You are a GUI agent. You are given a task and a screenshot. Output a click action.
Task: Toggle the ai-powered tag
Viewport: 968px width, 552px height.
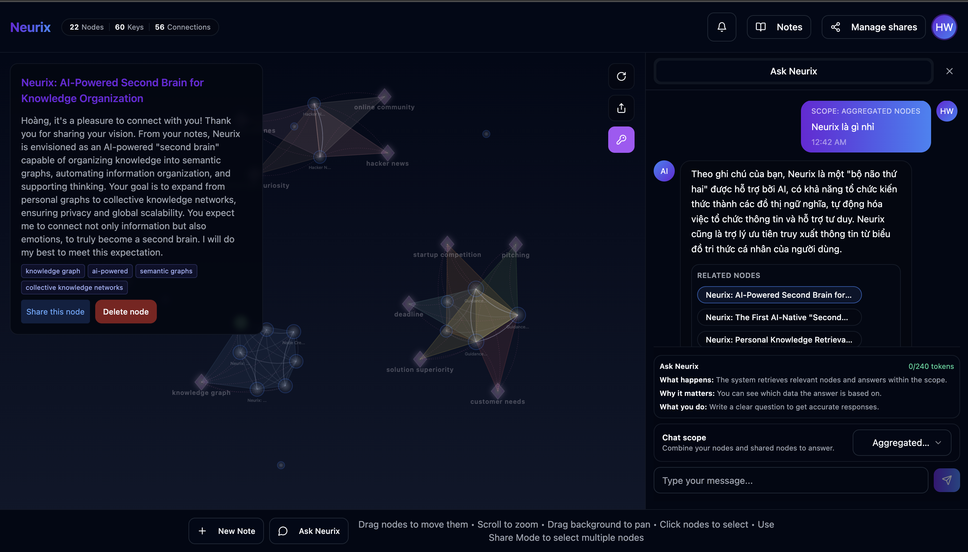tap(110, 271)
